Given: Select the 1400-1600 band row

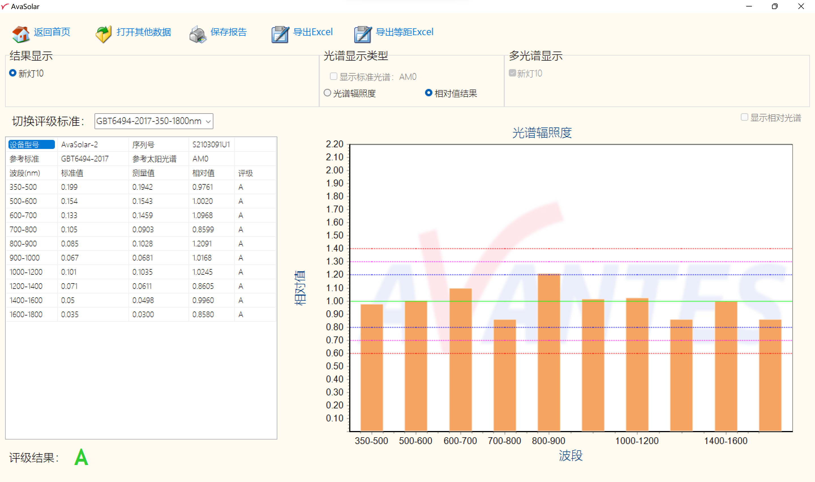Looking at the screenshot, I should [141, 300].
